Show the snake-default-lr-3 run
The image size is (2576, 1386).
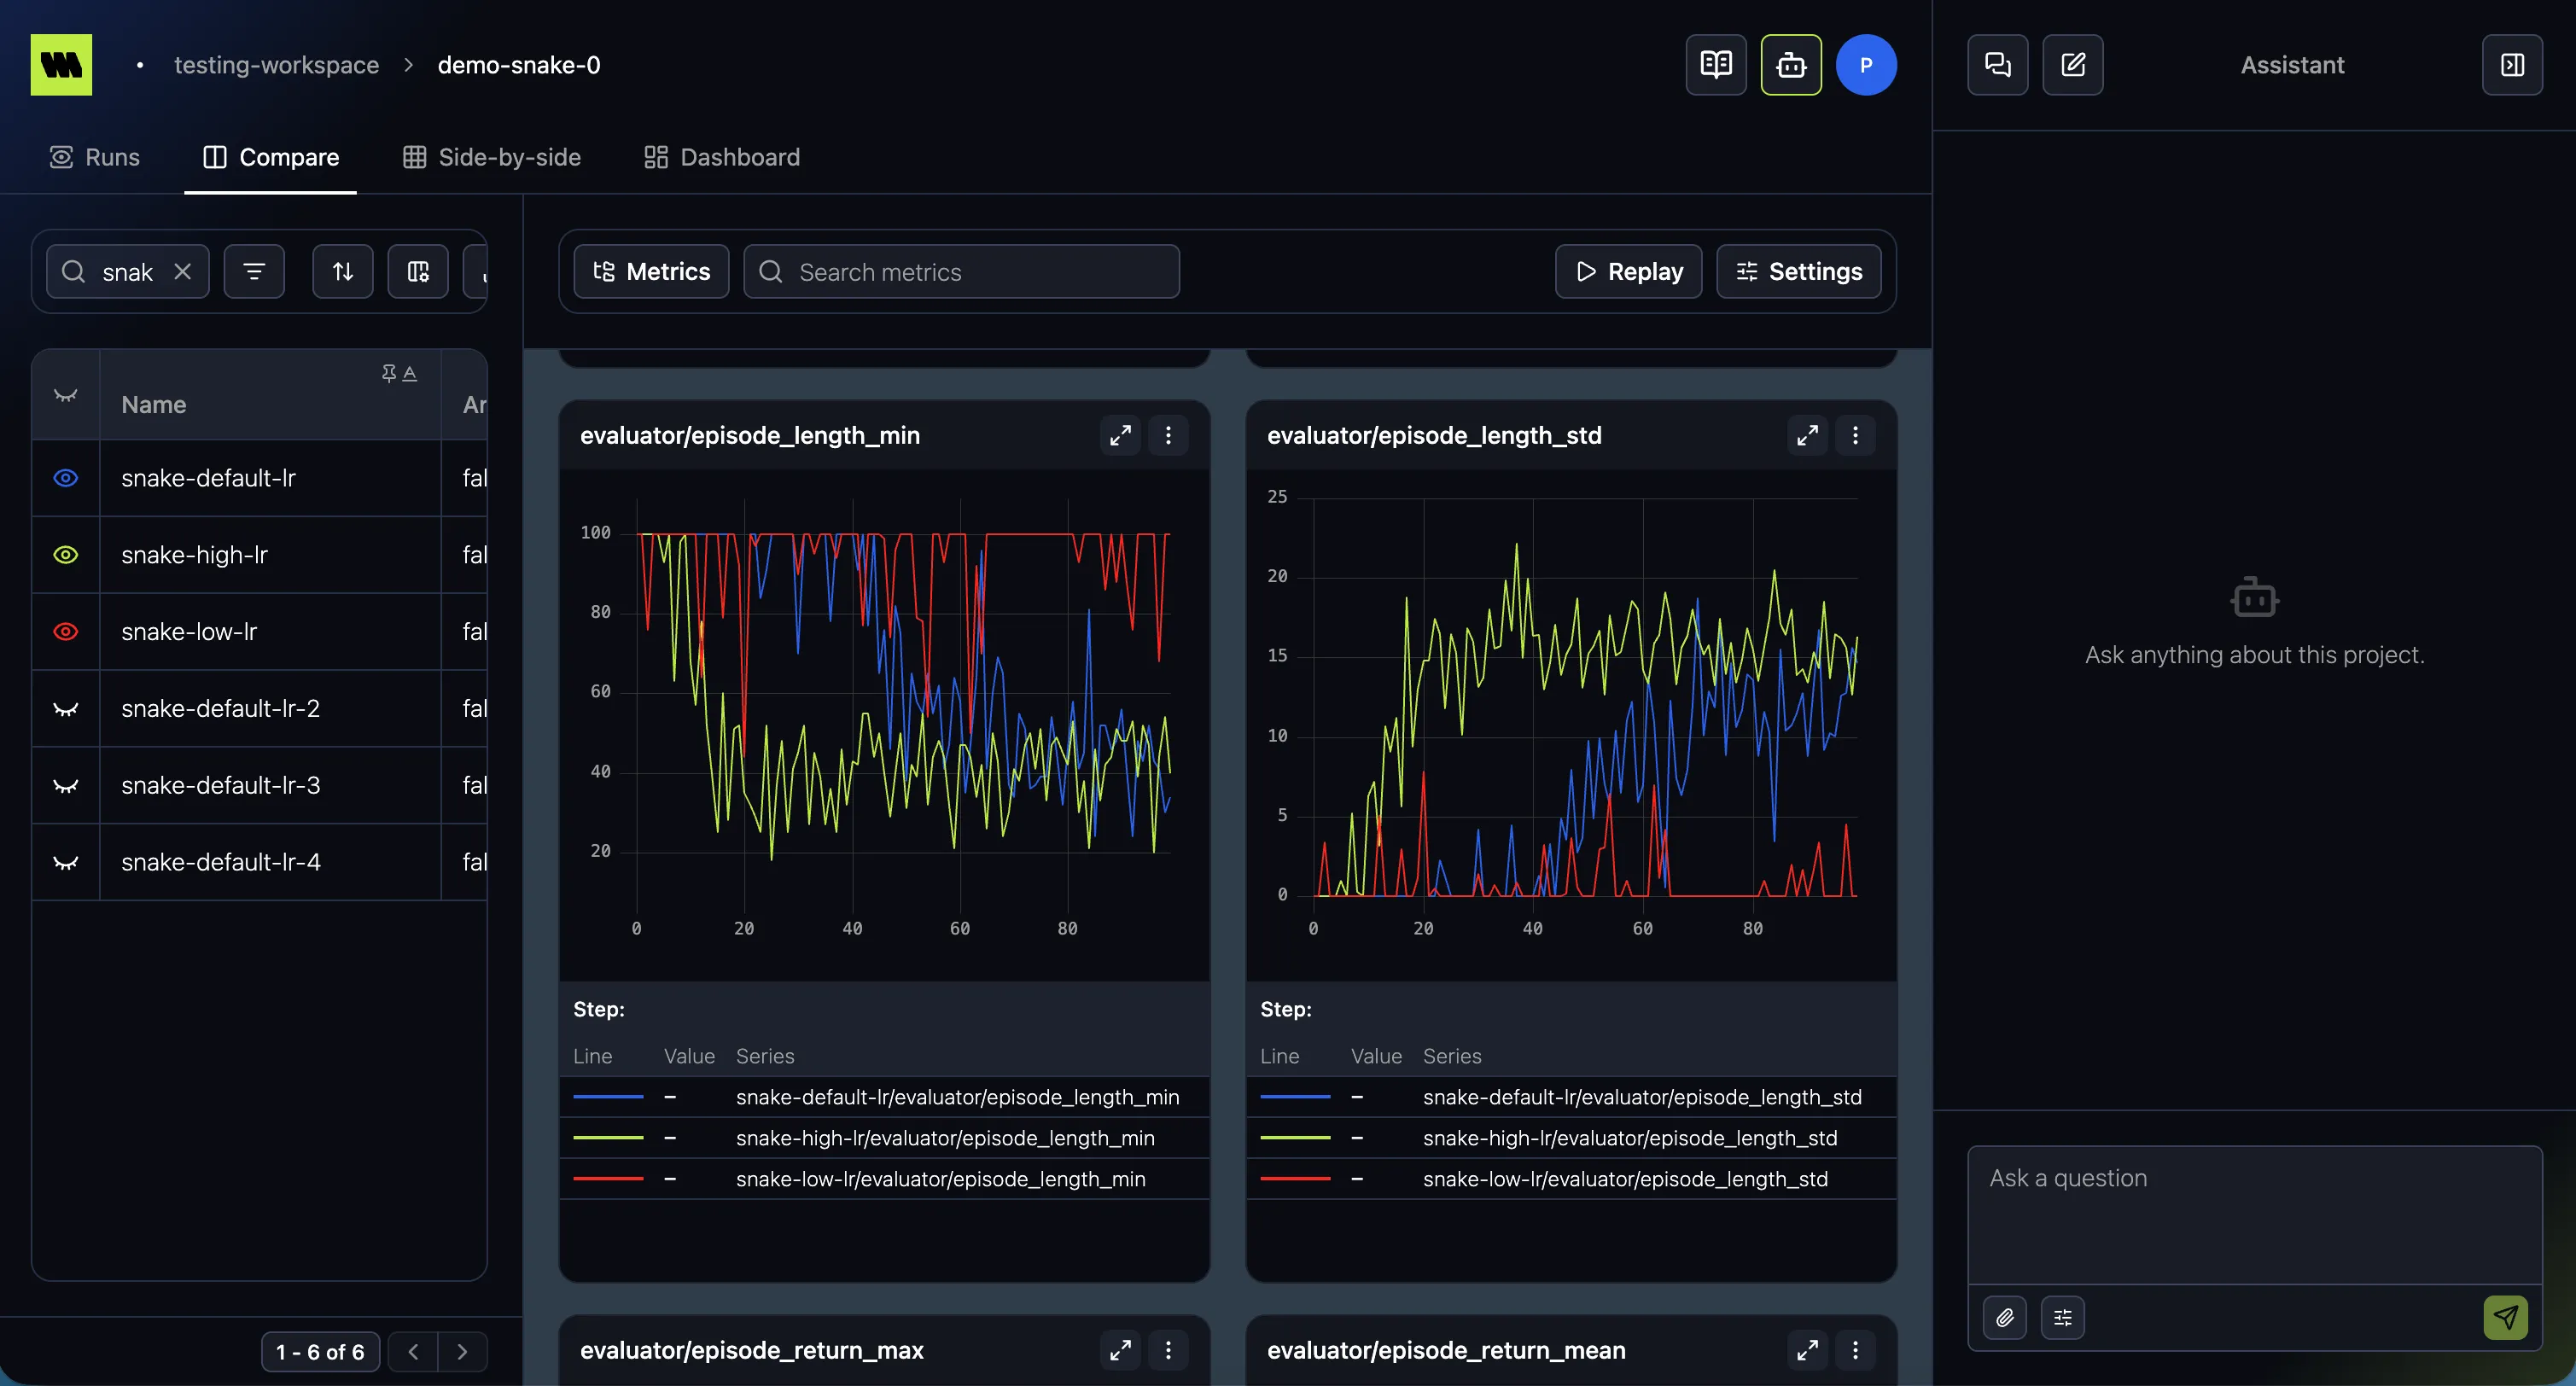[x=65, y=786]
